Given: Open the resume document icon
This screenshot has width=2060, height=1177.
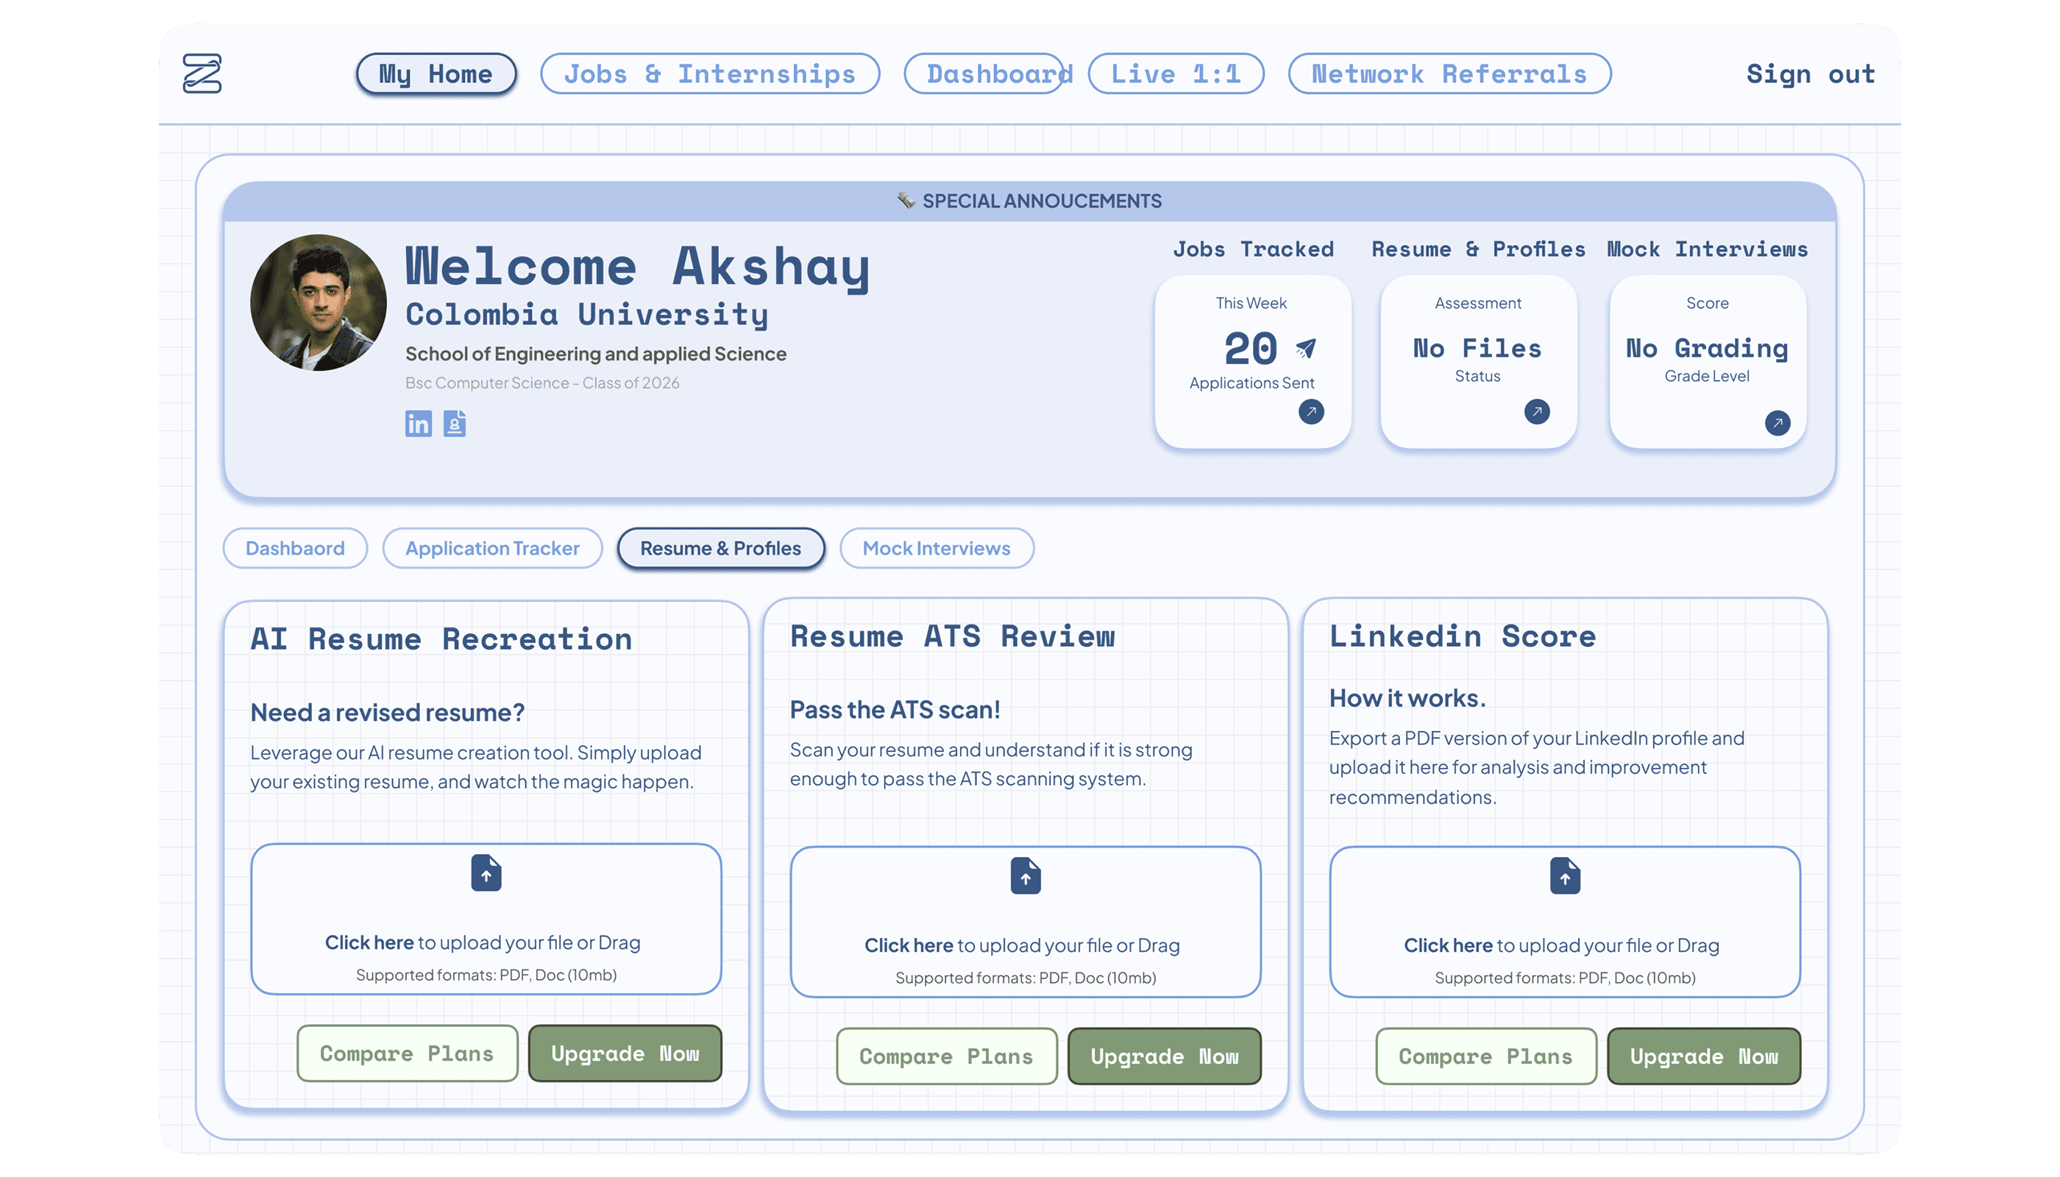Looking at the screenshot, I should click(x=455, y=423).
